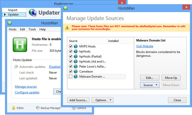192x115 pixels.
Task: Click globe icon beside Cameleon
Action: (x=76, y=71)
